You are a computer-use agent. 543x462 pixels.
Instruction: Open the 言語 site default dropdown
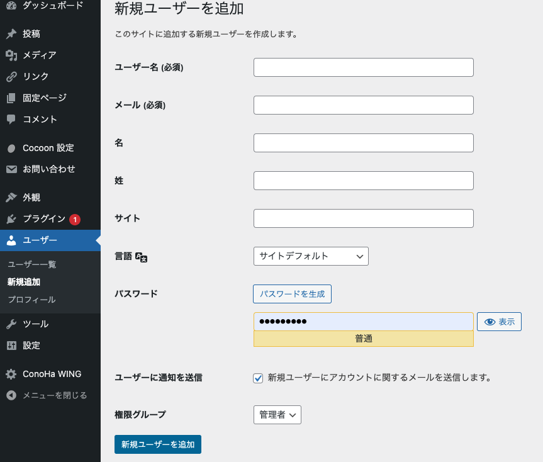pyautogui.click(x=311, y=256)
